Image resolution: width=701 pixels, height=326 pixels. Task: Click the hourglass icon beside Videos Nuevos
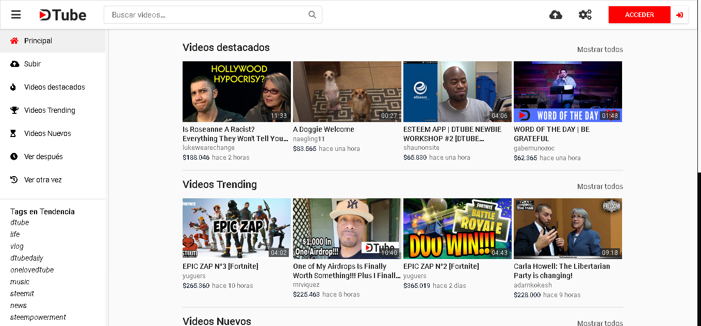13,133
